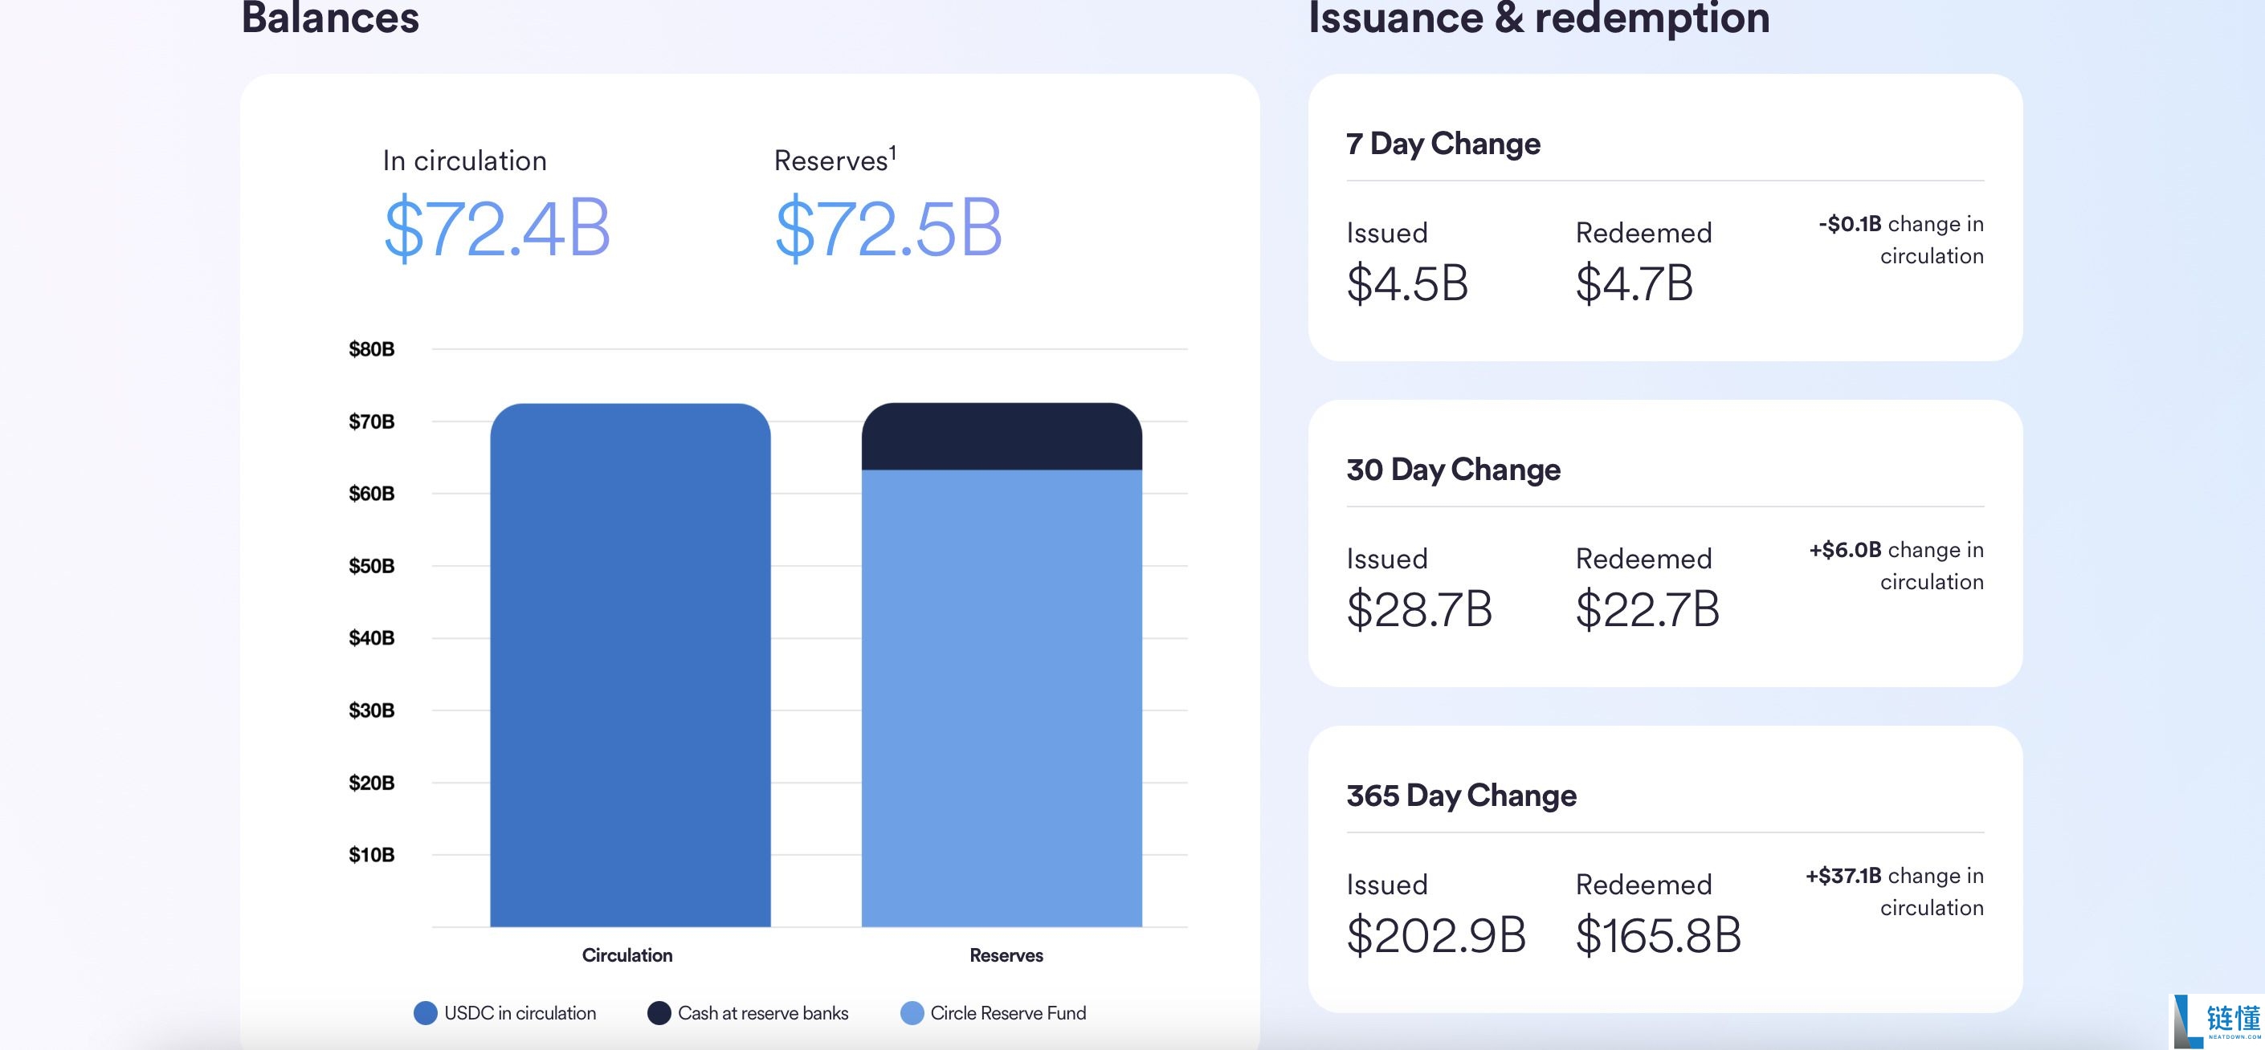The image size is (2265, 1050).
Task: Click the light blue Circle Reserve Fund segment
Action: (1002, 698)
